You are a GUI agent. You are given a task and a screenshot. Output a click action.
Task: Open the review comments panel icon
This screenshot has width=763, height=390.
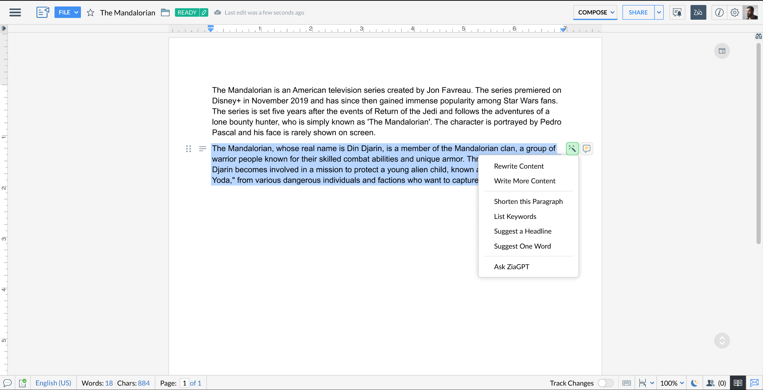pyautogui.click(x=677, y=12)
